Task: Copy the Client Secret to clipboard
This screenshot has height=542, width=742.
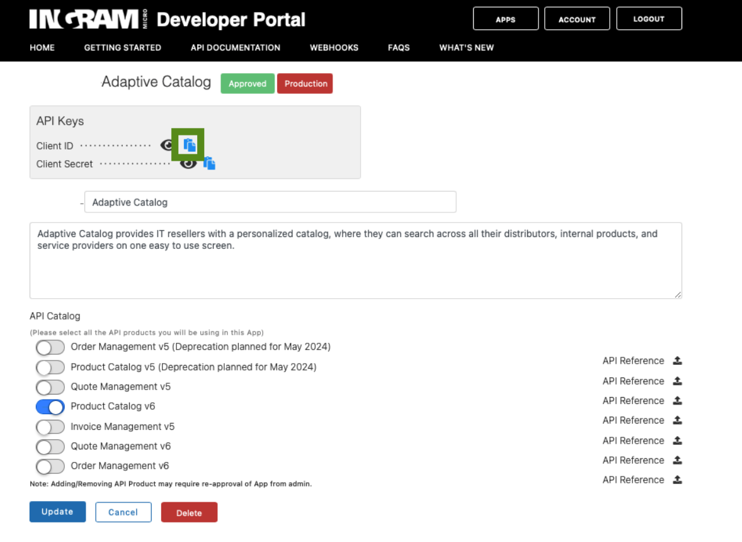Action: click(209, 164)
